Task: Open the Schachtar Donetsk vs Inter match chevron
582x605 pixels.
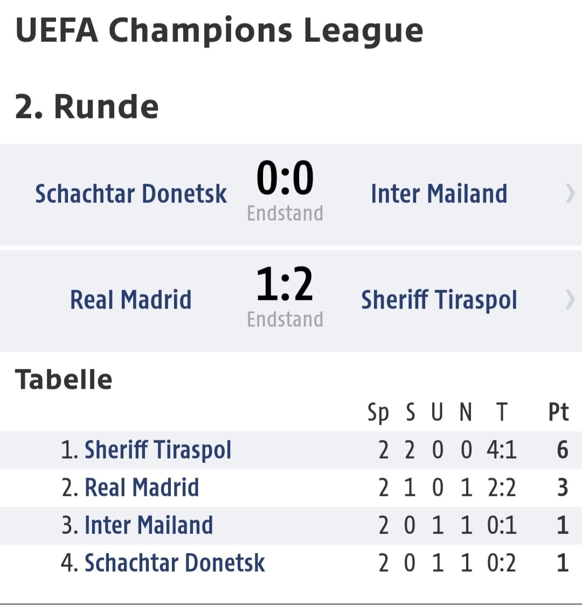Action: click(570, 194)
